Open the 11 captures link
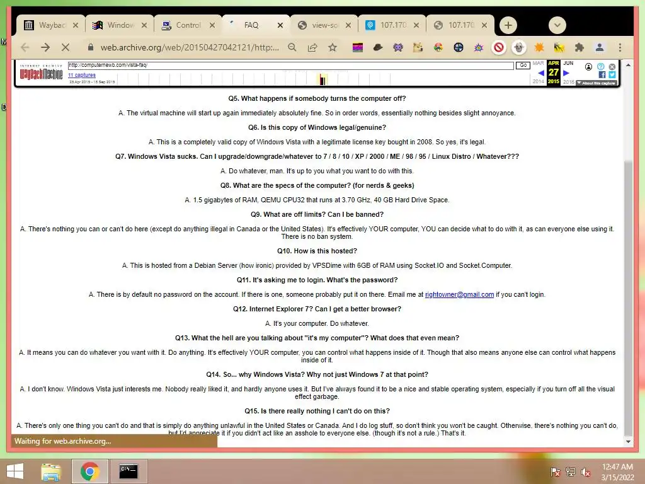This screenshot has width=645, height=484. (82, 75)
